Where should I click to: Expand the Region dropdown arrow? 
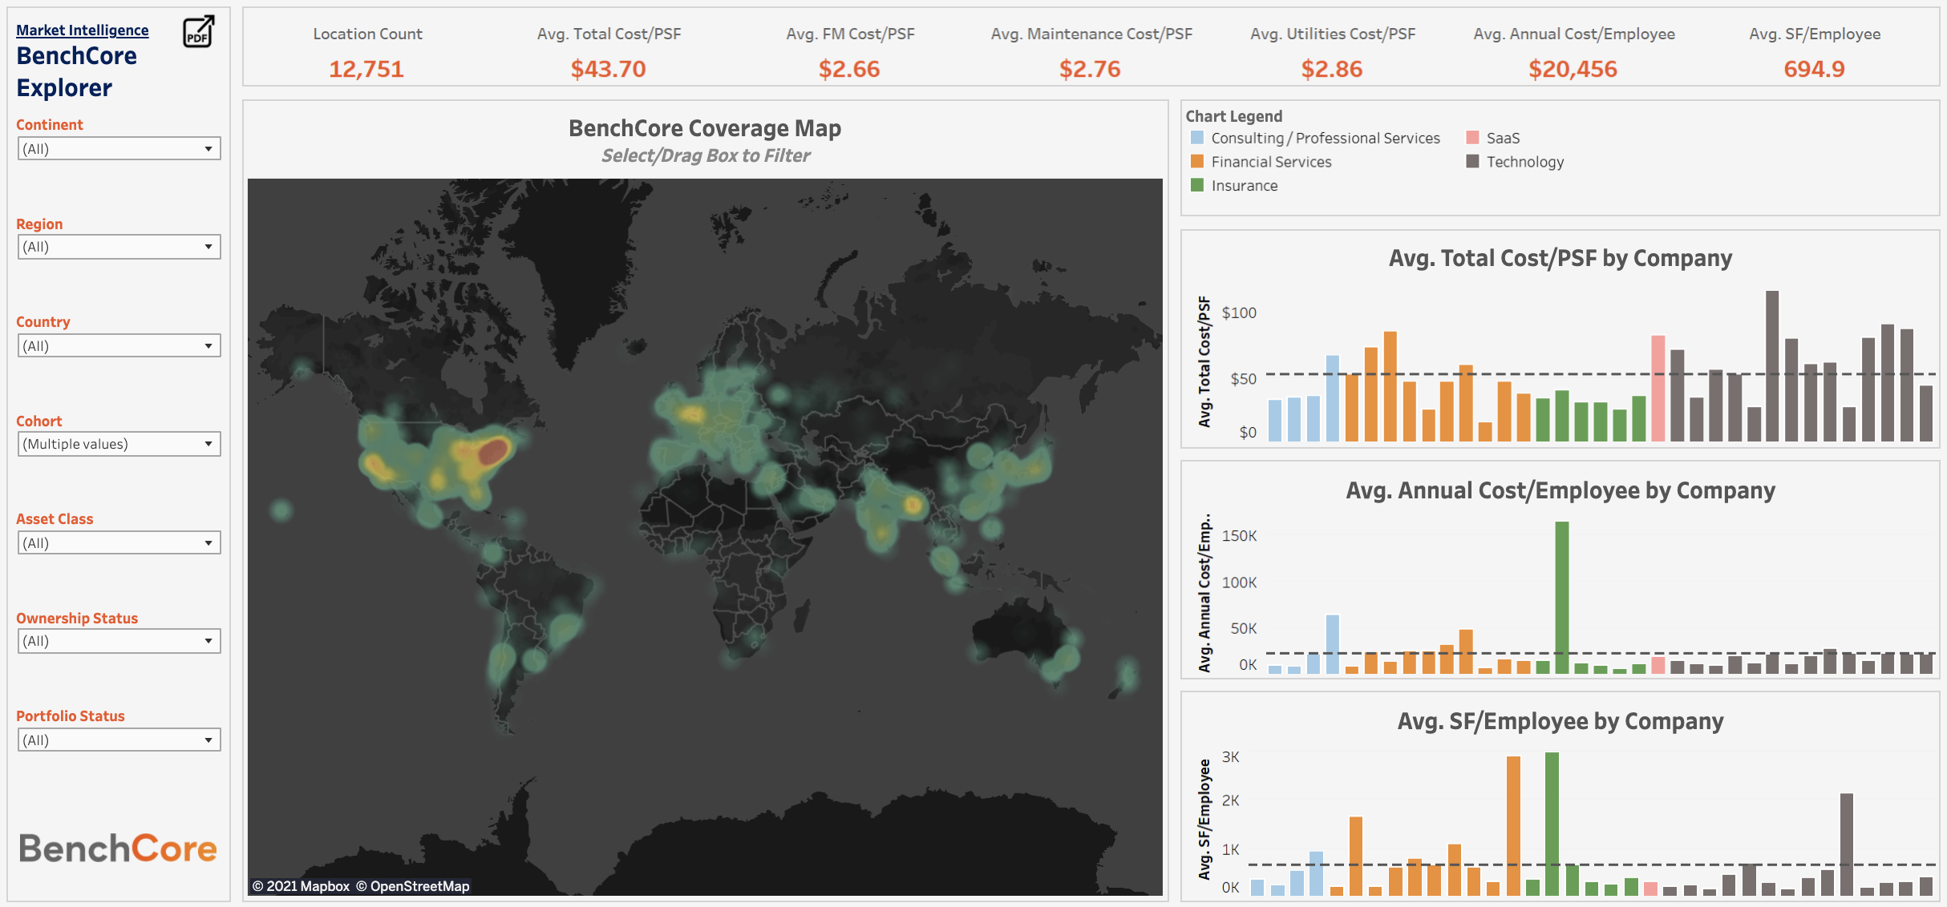208,247
